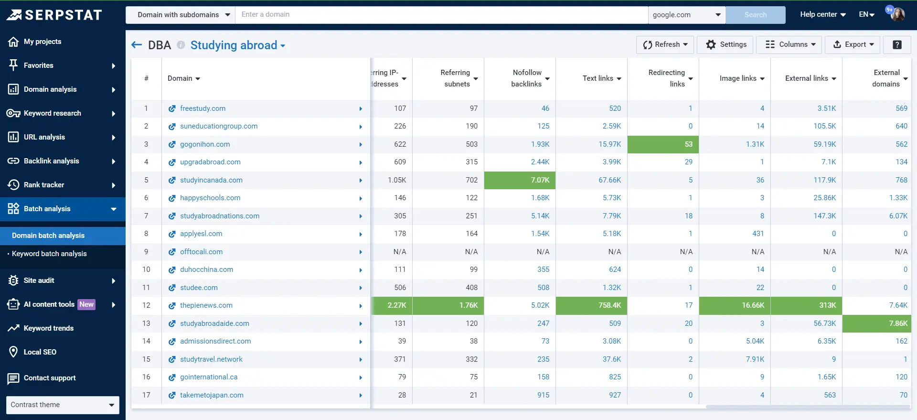Click the Batch analysis grid icon
The image size is (917, 420).
[13, 209]
